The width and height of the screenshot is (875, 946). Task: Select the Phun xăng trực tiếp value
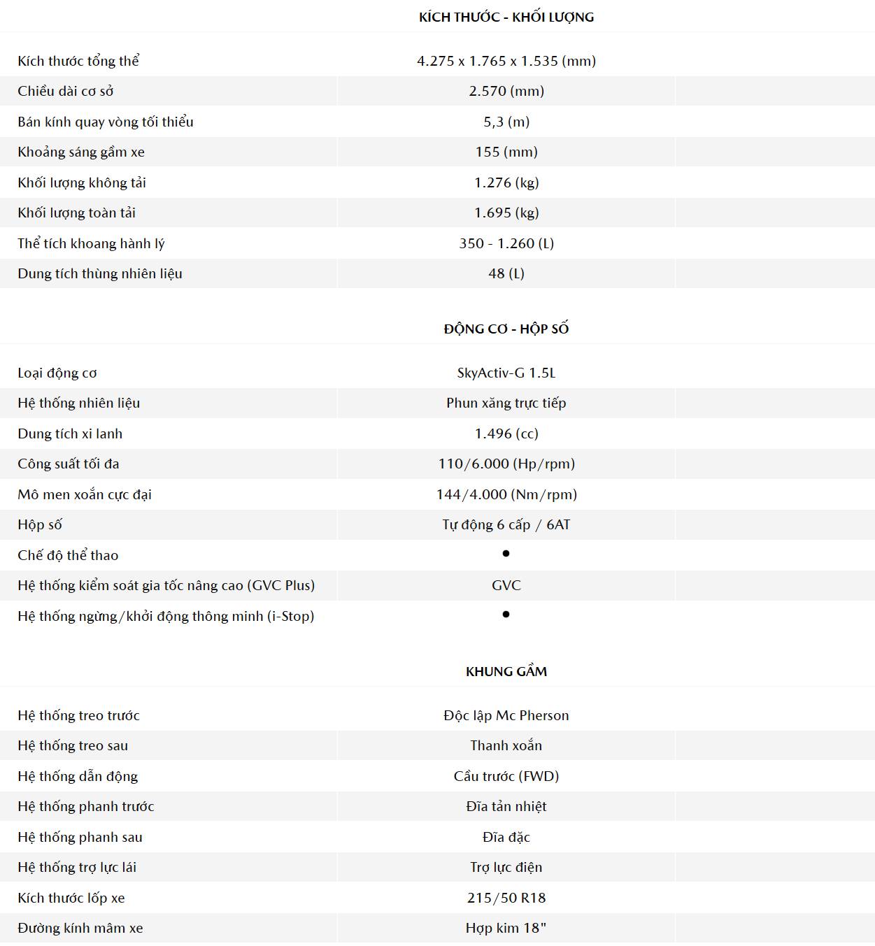point(506,403)
